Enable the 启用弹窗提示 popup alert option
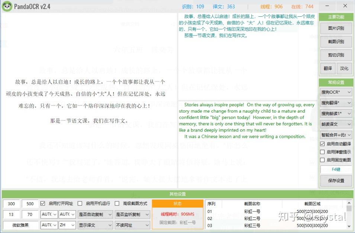The image size is (355, 233). [322, 151]
